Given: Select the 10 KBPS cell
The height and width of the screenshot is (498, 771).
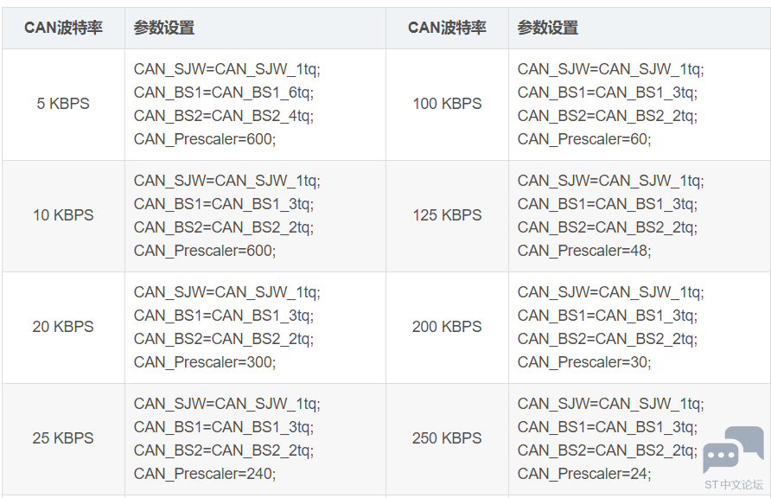Looking at the screenshot, I should tap(63, 215).
